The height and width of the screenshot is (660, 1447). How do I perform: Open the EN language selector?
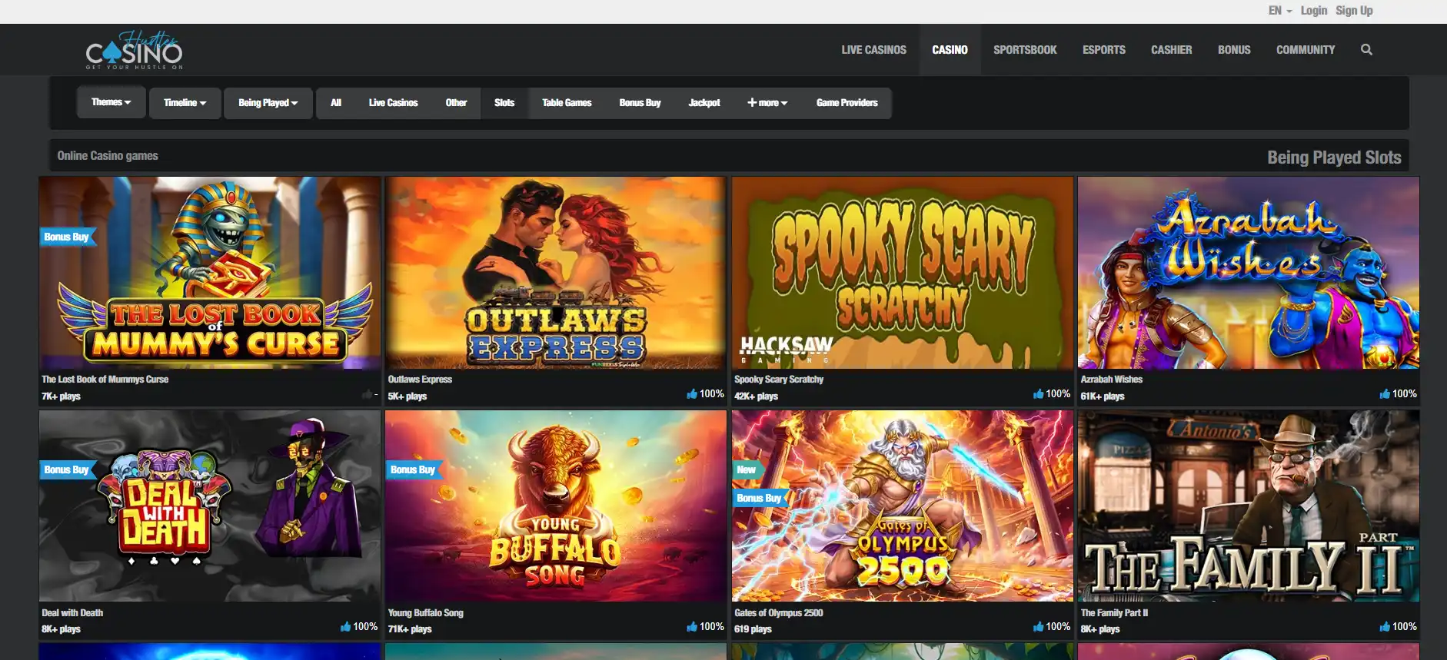click(1280, 11)
